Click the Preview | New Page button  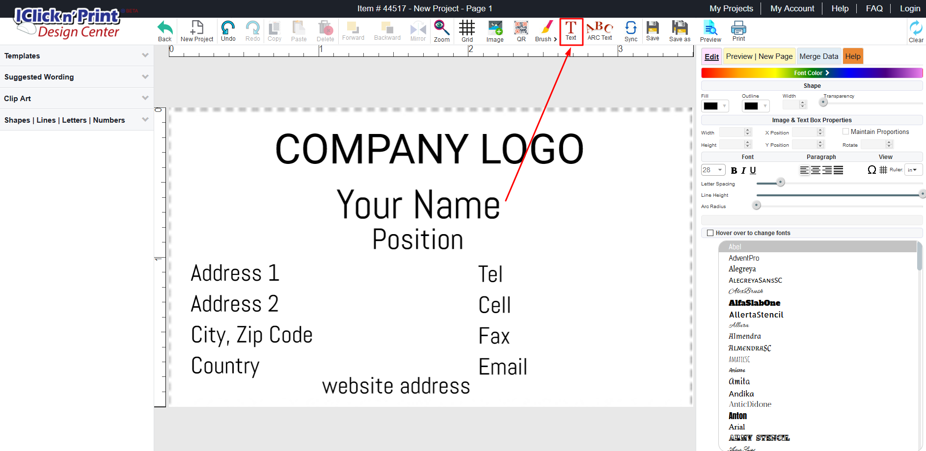pyautogui.click(x=759, y=56)
